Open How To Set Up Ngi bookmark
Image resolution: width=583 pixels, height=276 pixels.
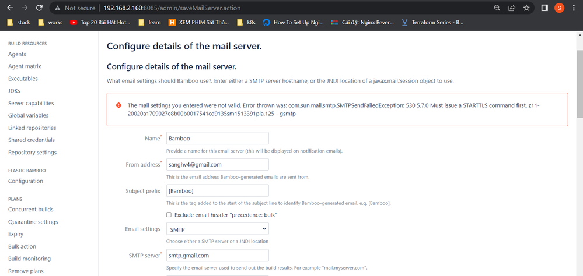tap(294, 22)
